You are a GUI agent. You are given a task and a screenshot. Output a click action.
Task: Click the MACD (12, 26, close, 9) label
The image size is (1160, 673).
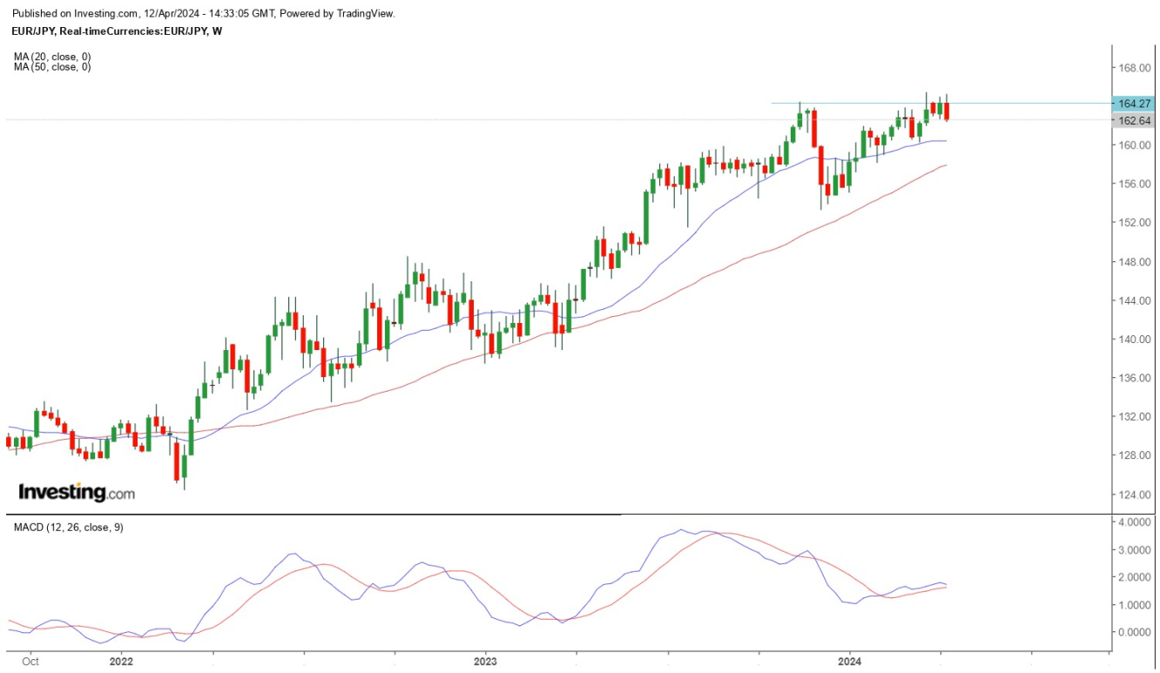68,528
